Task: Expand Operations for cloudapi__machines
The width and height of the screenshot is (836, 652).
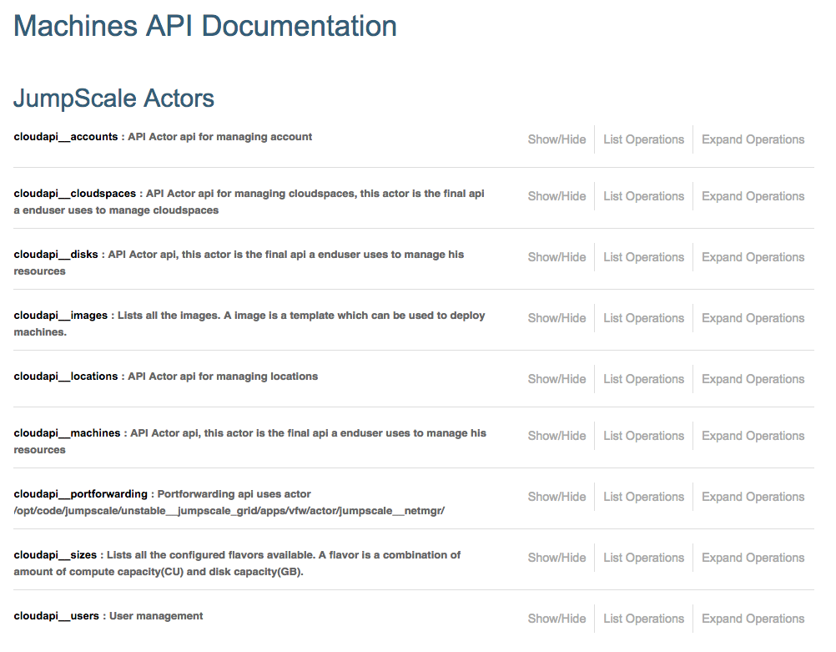Action: click(753, 436)
